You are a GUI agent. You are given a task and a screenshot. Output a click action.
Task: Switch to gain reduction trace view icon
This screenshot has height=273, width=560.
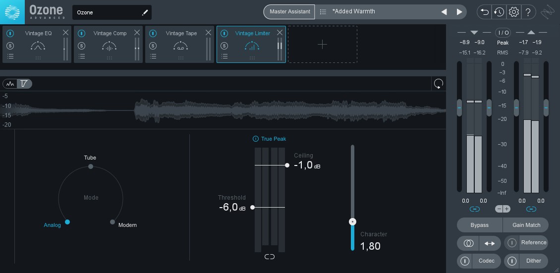tap(24, 84)
